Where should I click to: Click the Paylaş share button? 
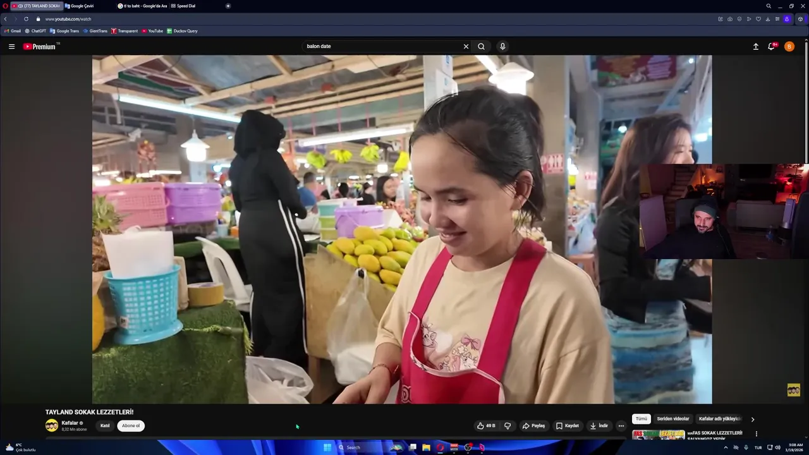pyautogui.click(x=533, y=426)
